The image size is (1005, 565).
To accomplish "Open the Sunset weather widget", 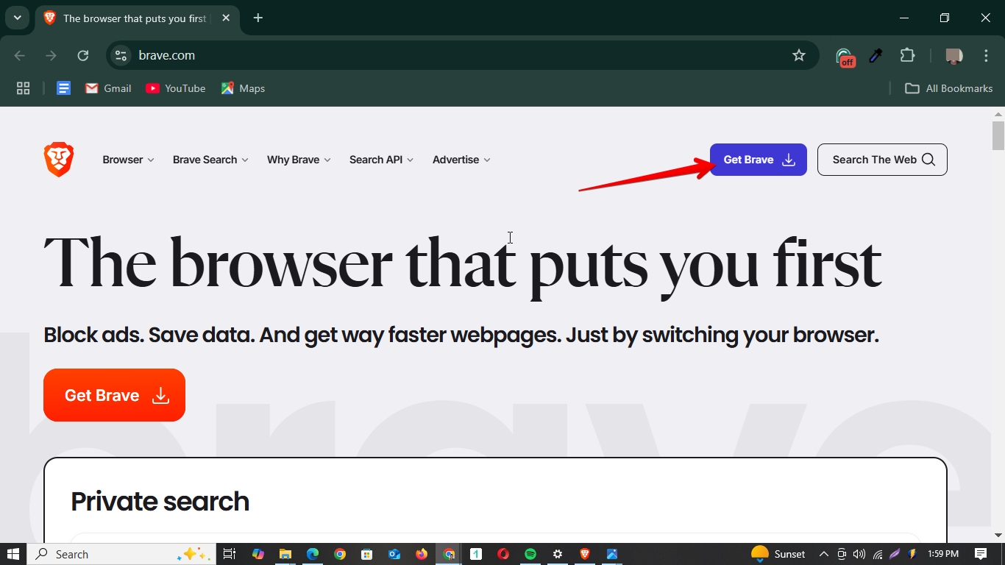I will point(778,554).
